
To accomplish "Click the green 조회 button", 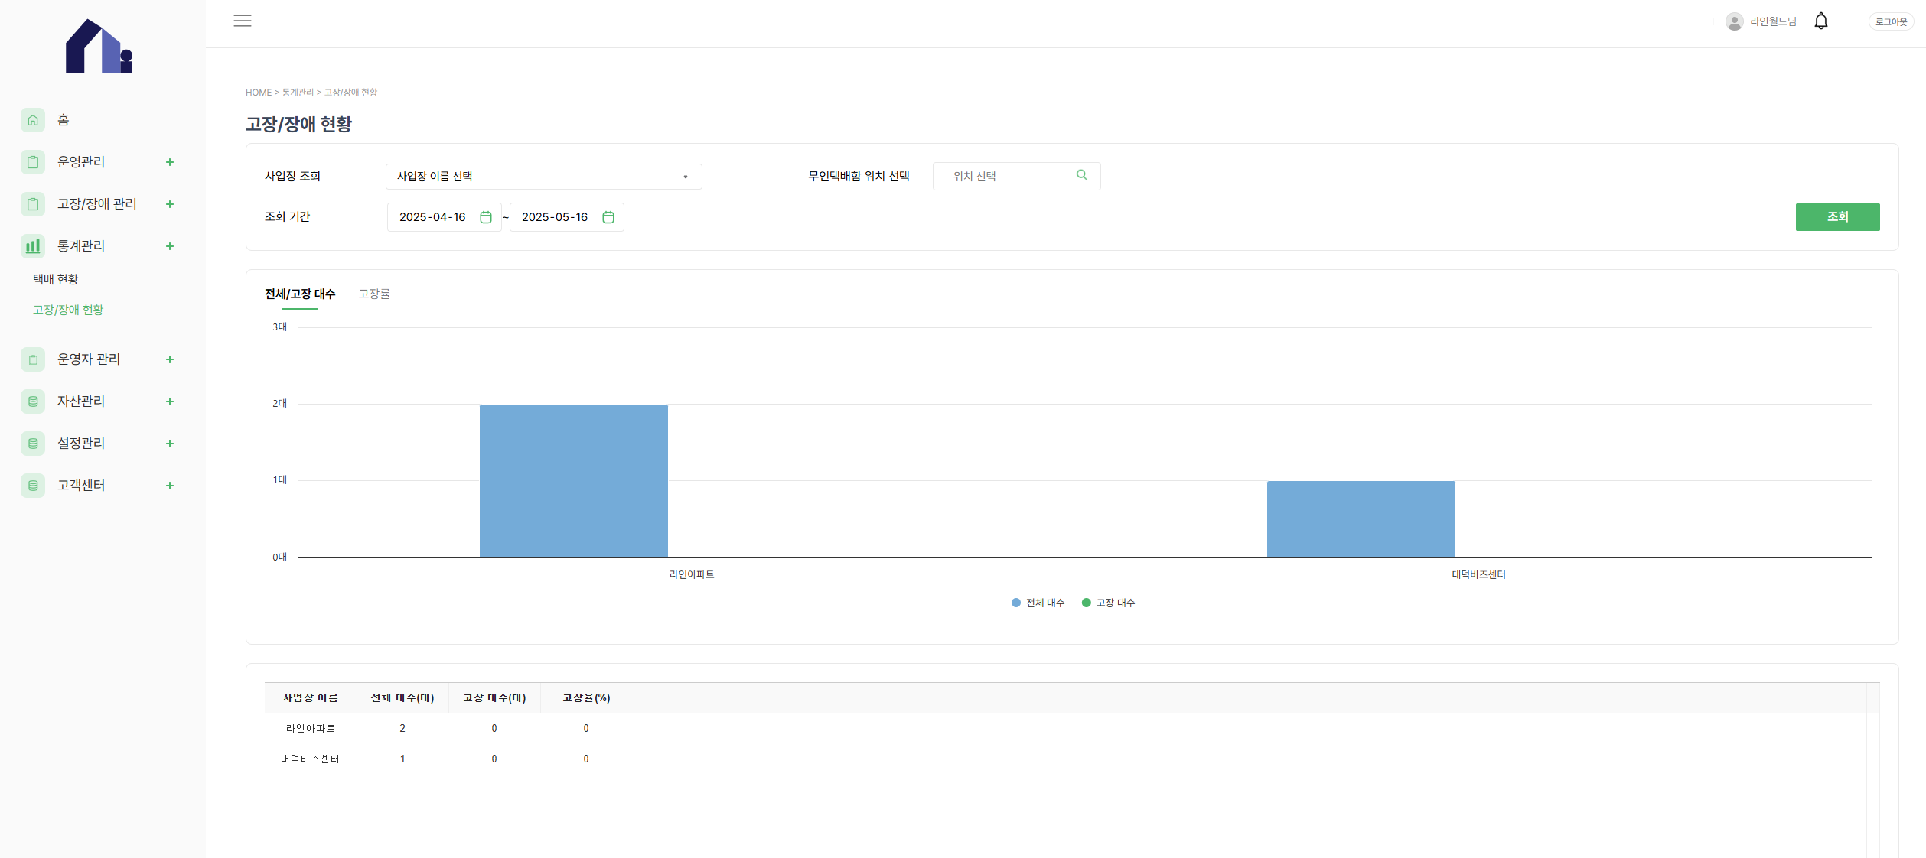I will (x=1836, y=217).
